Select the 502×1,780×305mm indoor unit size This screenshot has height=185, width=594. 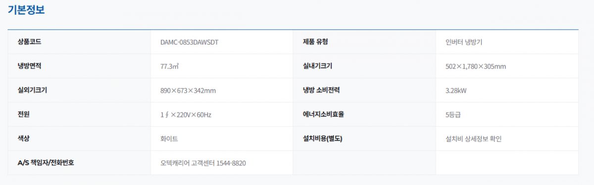click(476, 66)
